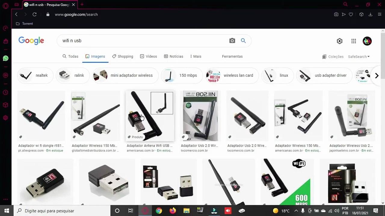This screenshot has width=385, height=216.
Task: Open the player icon in Opera sidebar
Action: (x=5, y=75)
